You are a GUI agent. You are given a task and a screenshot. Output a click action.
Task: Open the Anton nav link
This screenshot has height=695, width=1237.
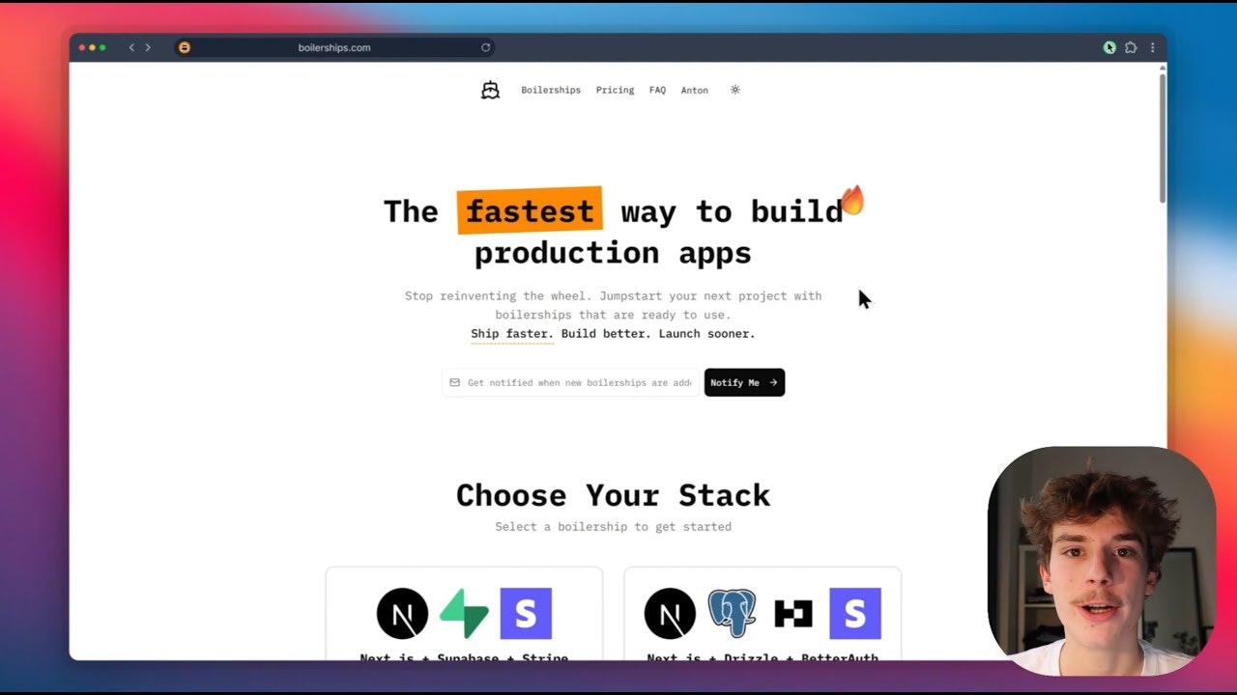click(694, 90)
